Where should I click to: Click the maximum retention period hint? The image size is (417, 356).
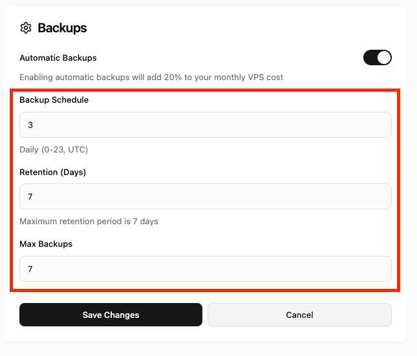click(x=89, y=221)
